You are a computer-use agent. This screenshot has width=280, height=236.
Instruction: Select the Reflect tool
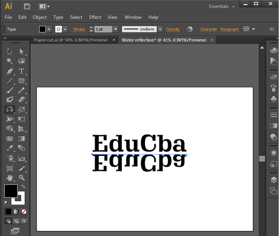pyautogui.click(x=10, y=110)
